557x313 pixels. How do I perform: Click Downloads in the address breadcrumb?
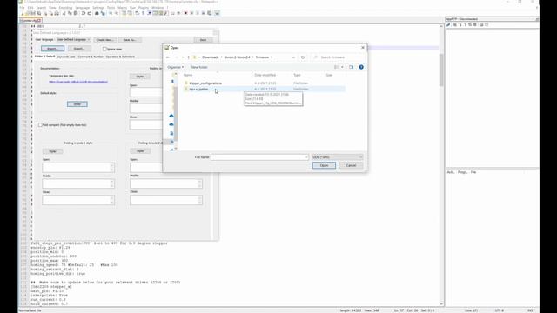(x=211, y=57)
